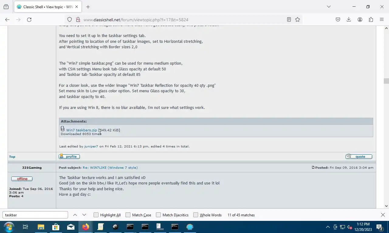Open the Downloads panel
389x233 pixels.
(x=349, y=19)
